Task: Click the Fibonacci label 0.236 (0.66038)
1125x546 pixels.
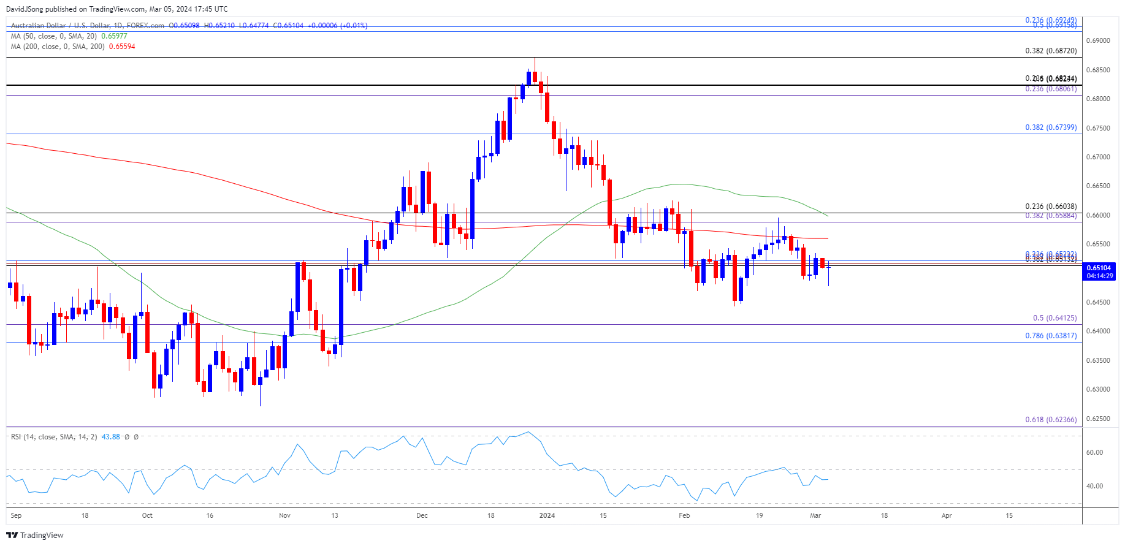Action: (1051, 207)
